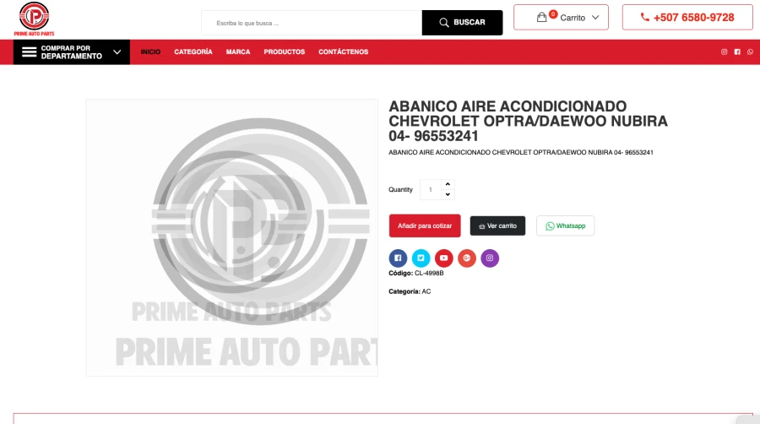
Task: Focus the search box 'Escriba lo que busca'
Action: coord(312,23)
